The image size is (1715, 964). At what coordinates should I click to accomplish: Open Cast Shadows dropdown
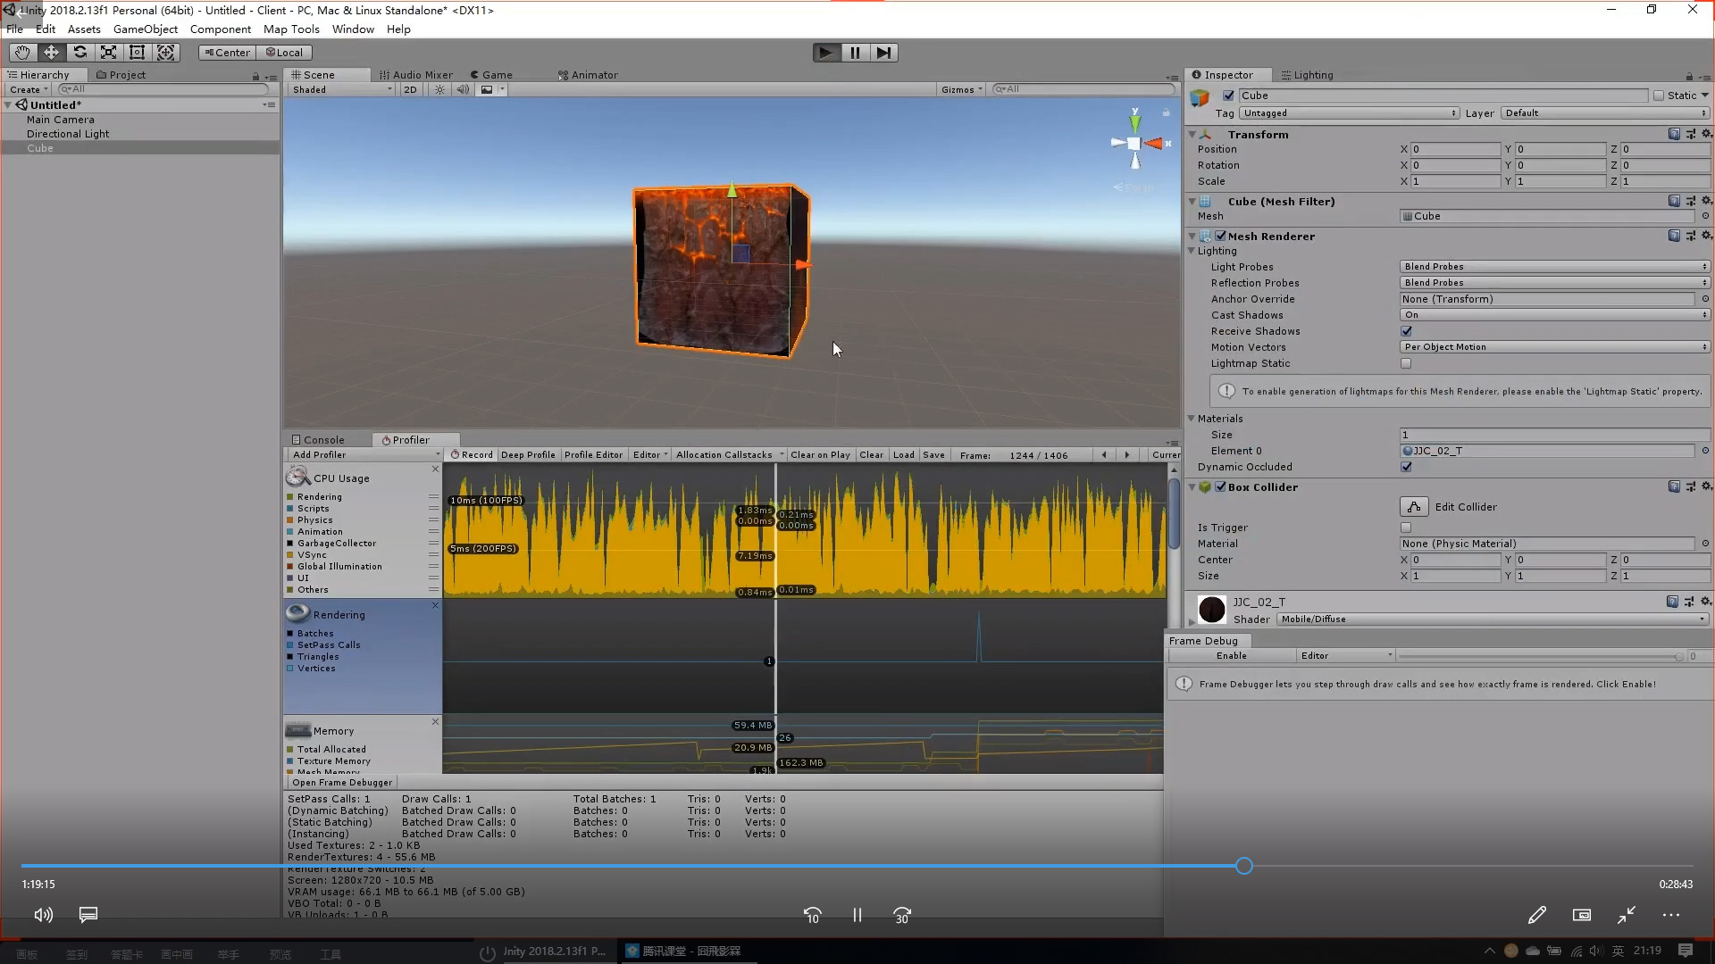point(1554,315)
